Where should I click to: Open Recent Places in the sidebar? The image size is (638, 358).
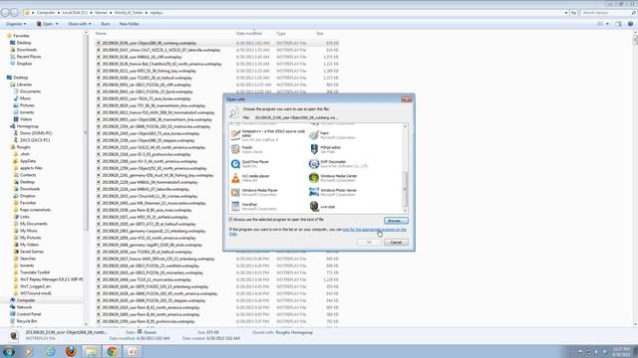tap(29, 57)
